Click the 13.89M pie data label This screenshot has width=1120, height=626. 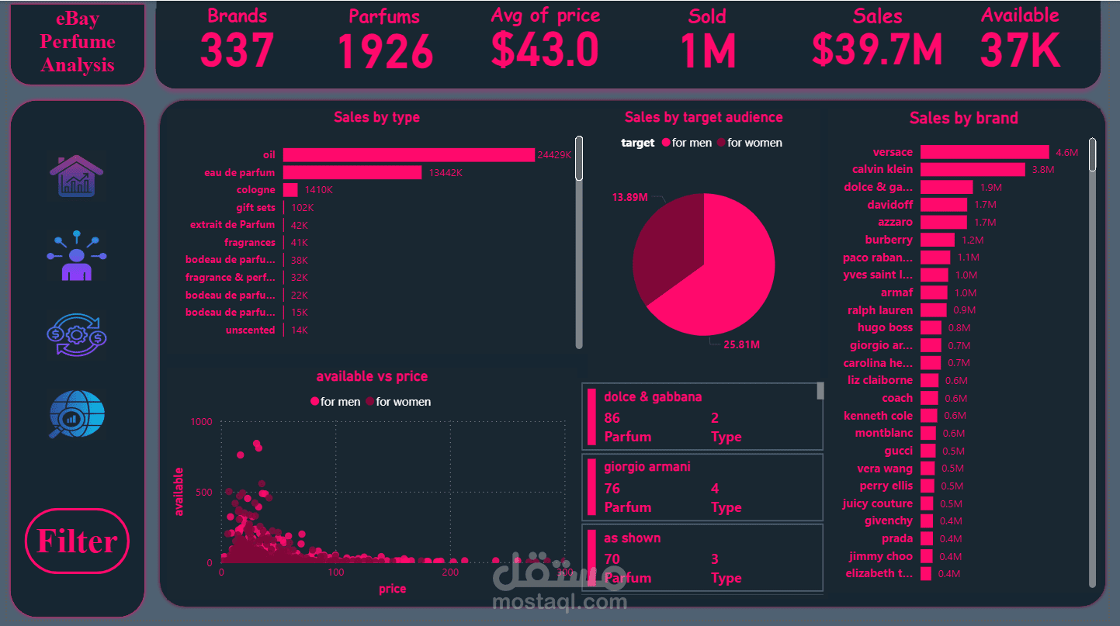click(x=629, y=198)
